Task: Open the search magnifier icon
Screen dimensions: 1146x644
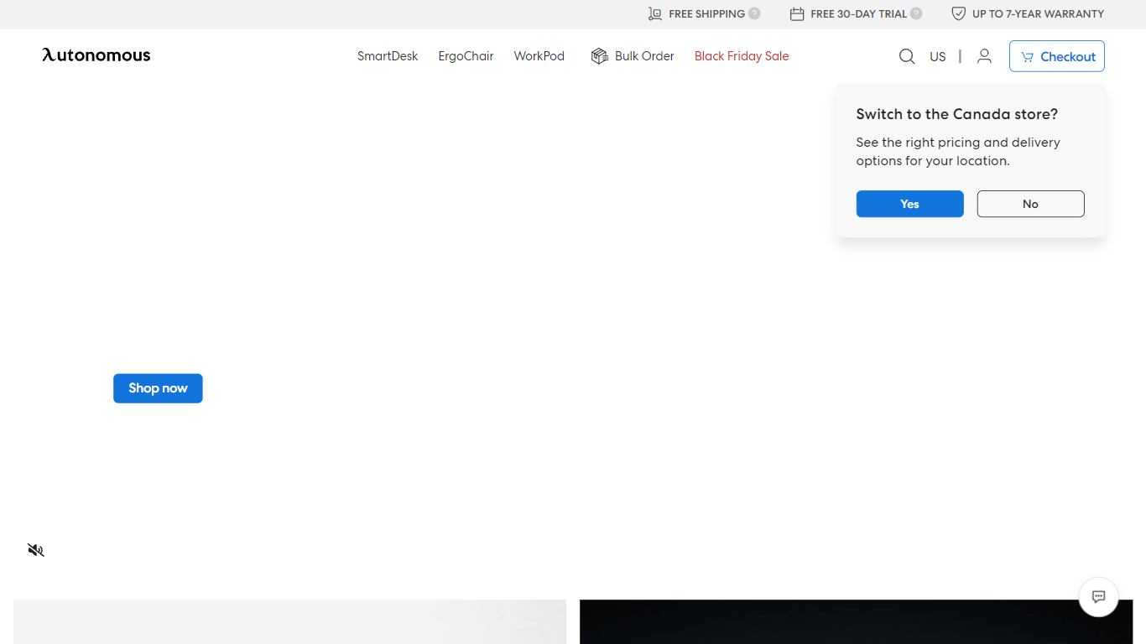Action: tap(907, 56)
